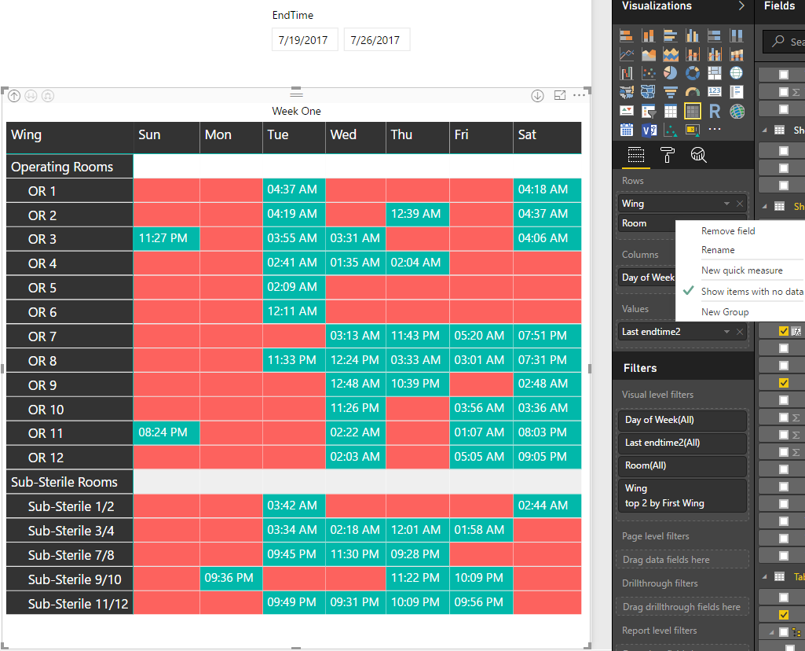Choose the scatter chart visualization

click(x=648, y=73)
